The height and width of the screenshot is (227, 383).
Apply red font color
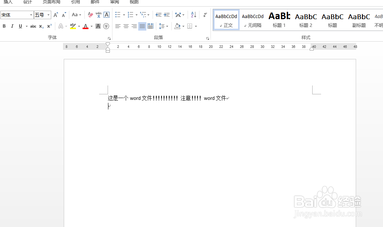point(86,26)
